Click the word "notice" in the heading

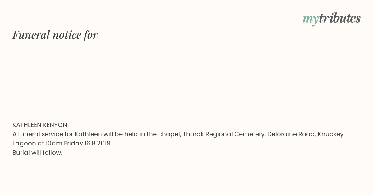point(67,35)
